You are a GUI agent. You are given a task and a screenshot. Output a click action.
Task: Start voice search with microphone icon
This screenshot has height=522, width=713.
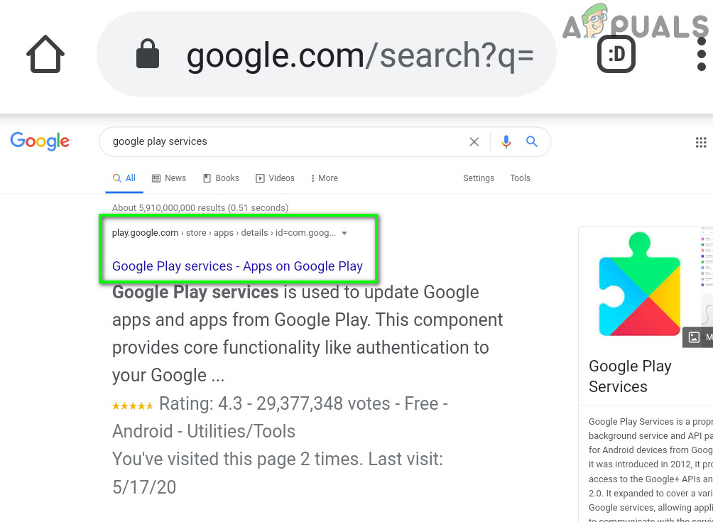tap(506, 142)
